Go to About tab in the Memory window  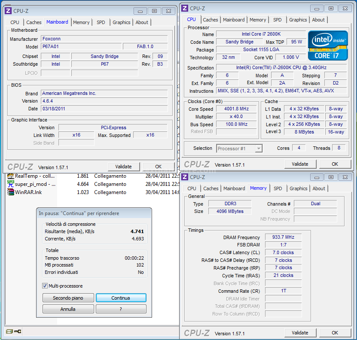tap(319, 188)
